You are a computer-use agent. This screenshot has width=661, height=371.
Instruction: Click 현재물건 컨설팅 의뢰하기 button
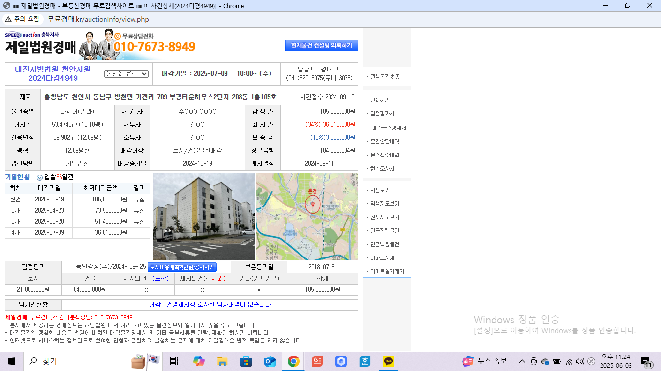click(x=322, y=45)
